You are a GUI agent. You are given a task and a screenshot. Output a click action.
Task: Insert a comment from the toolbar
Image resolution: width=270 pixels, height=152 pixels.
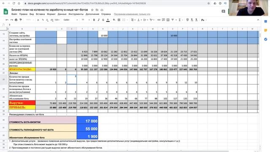click(x=163, y=20)
